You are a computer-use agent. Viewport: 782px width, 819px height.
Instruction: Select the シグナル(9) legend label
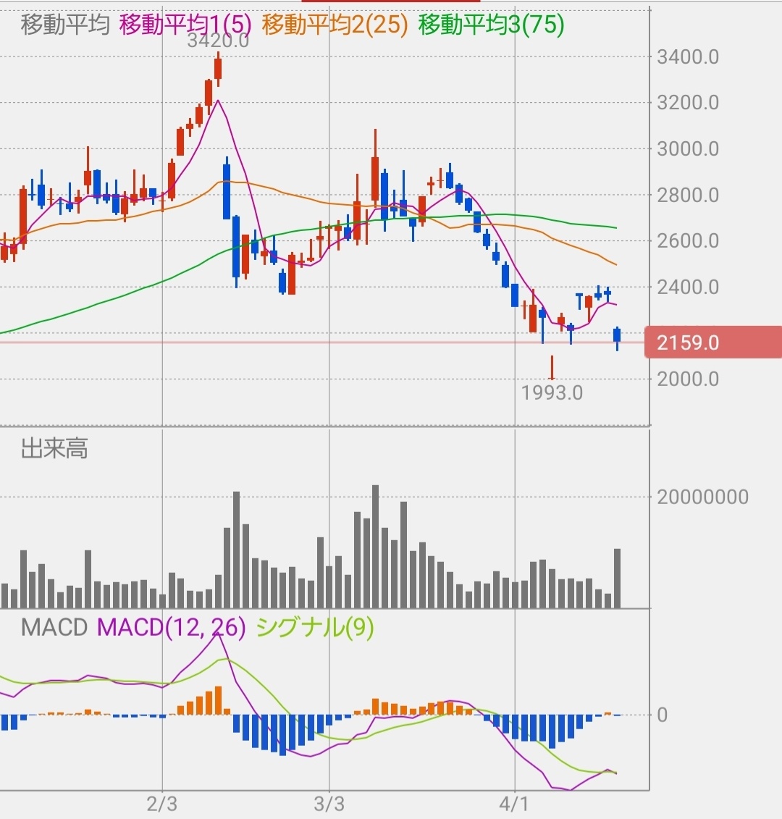(315, 627)
